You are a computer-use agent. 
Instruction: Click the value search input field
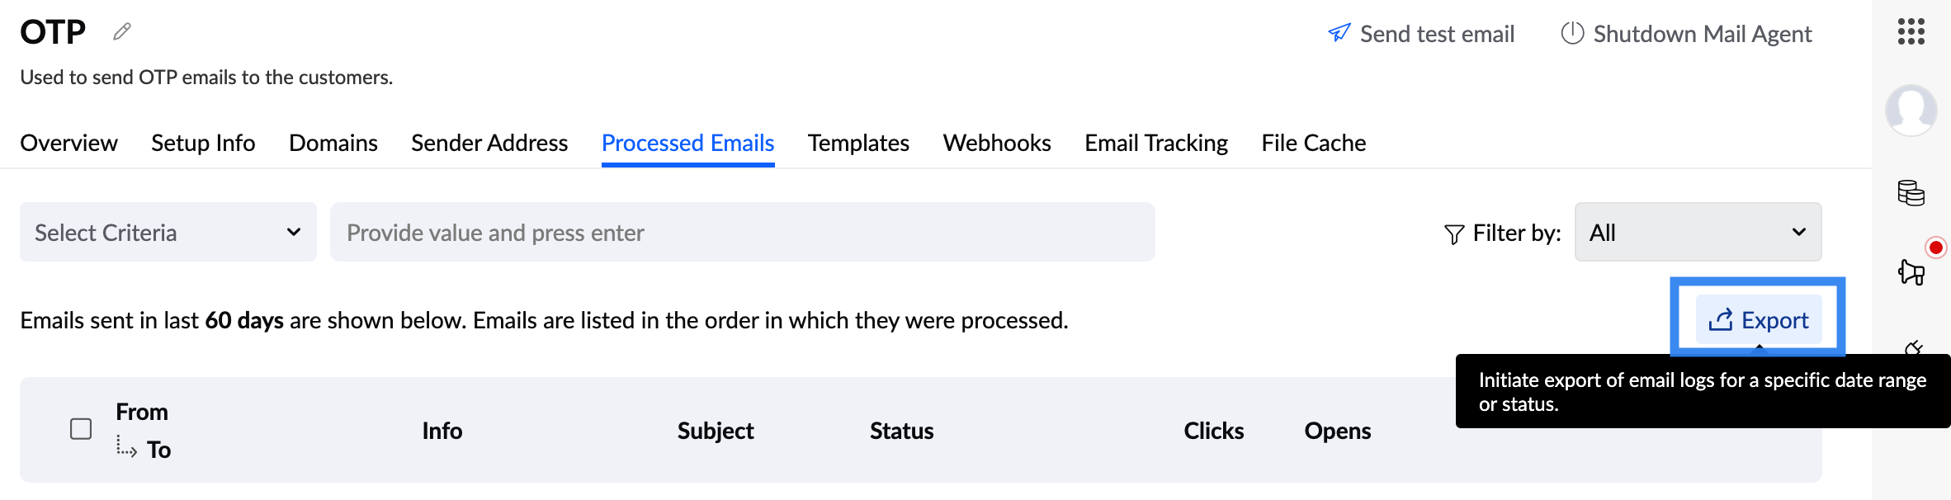point(741,232)
